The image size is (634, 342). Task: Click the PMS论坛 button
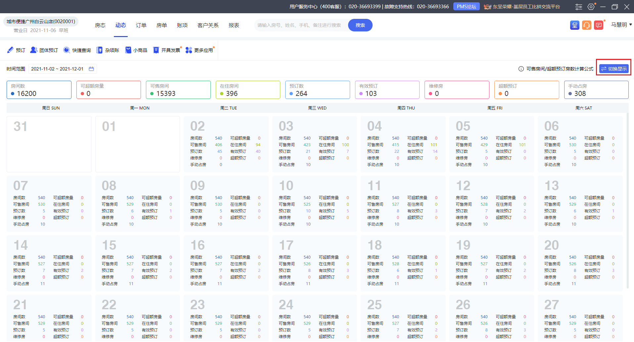coord(467,7)
